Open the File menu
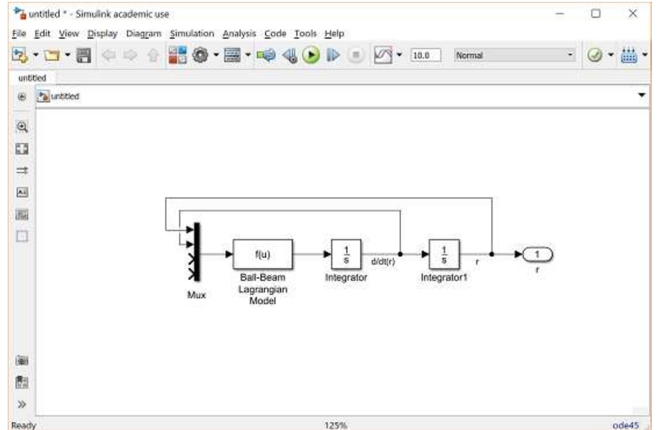This screenshot has width=662, height=430. pyautogui.click(x=19, y=34)
